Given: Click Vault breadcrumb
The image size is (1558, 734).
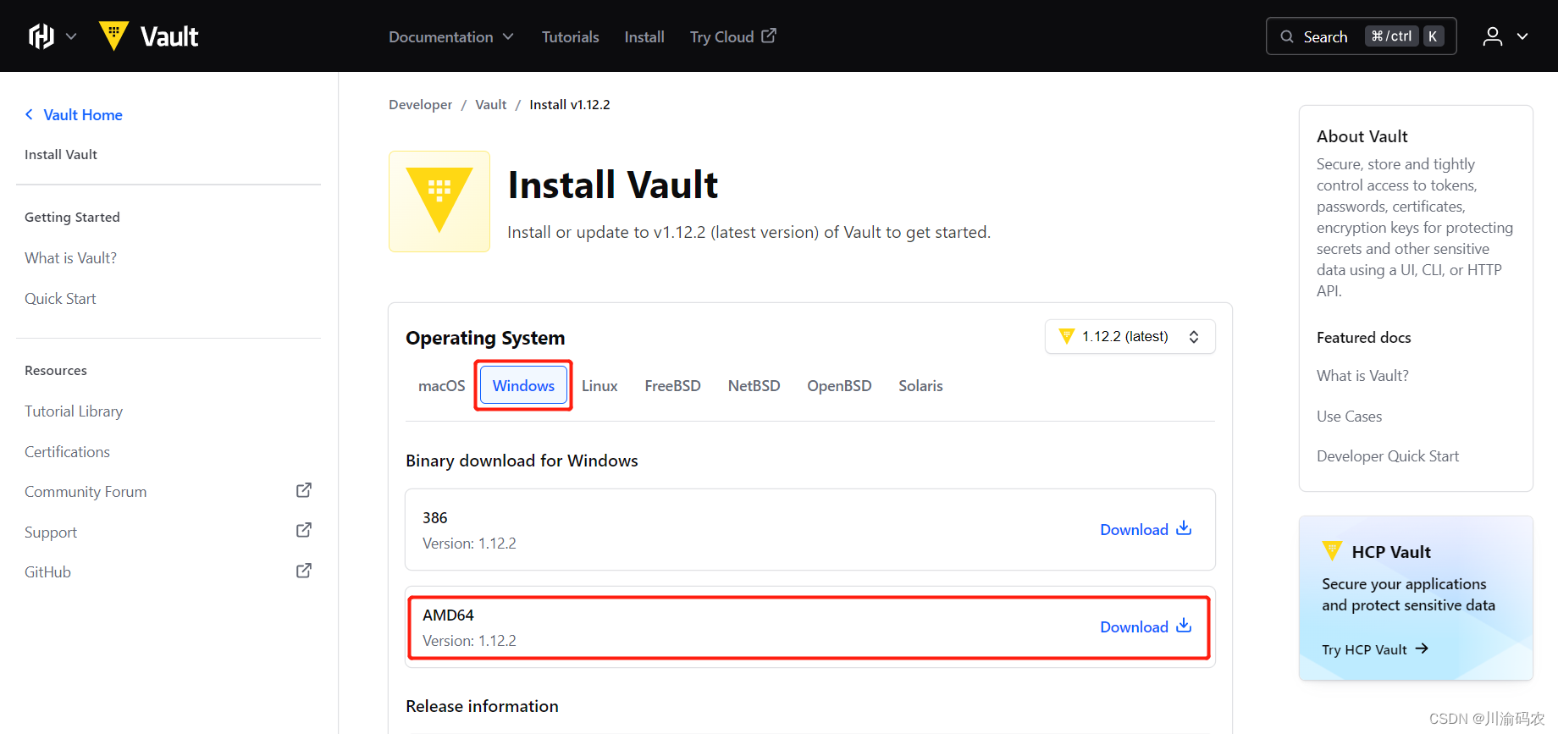Looking at the screenshot, I should 490,104.
